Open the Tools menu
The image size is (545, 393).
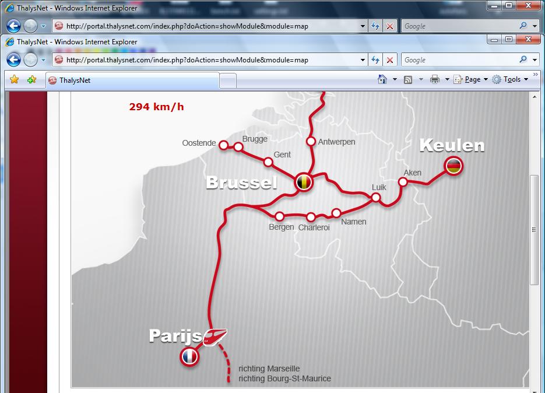click(510, 79)
